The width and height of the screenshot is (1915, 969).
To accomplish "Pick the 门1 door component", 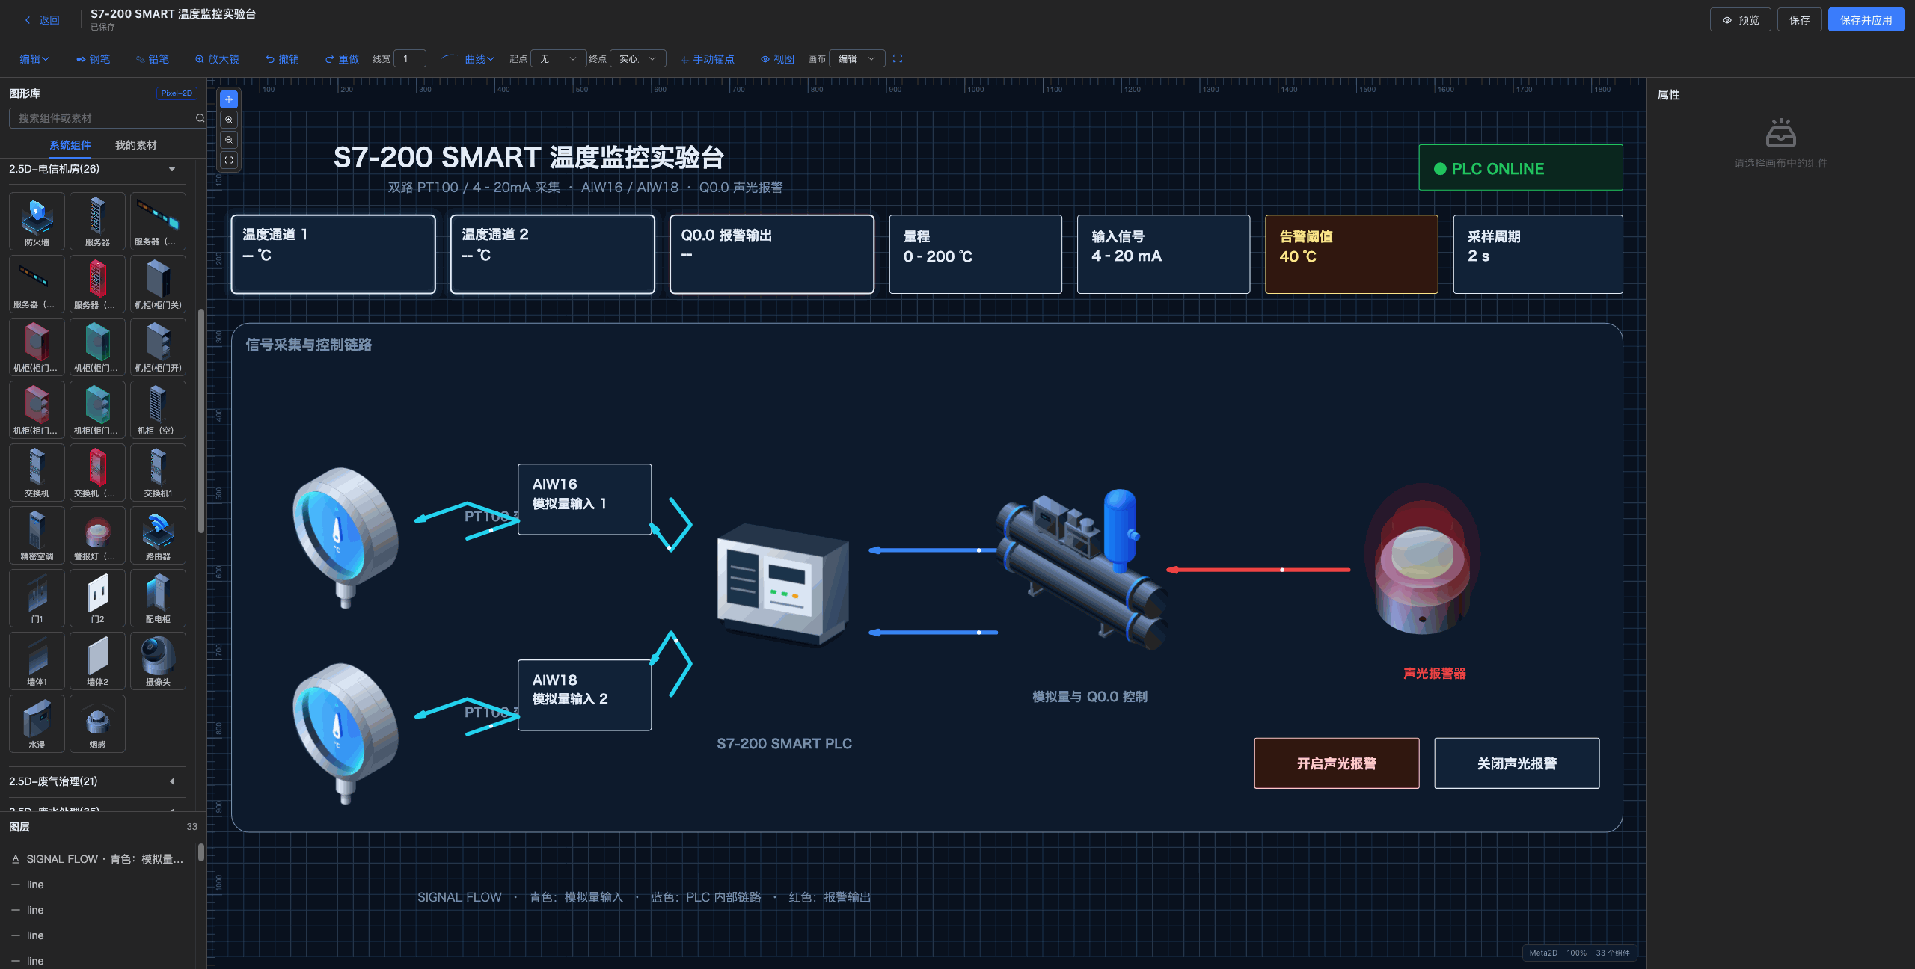I will (x=37, y=598).
